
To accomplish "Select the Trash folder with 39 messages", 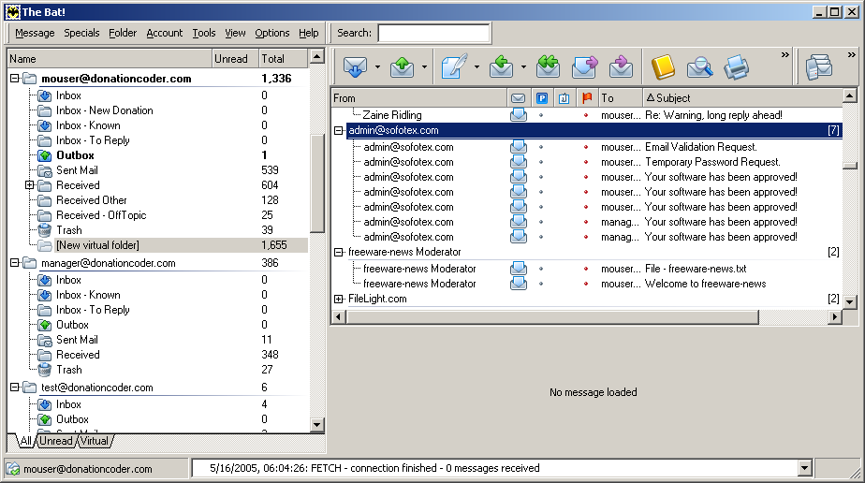I will coord(69,230).
